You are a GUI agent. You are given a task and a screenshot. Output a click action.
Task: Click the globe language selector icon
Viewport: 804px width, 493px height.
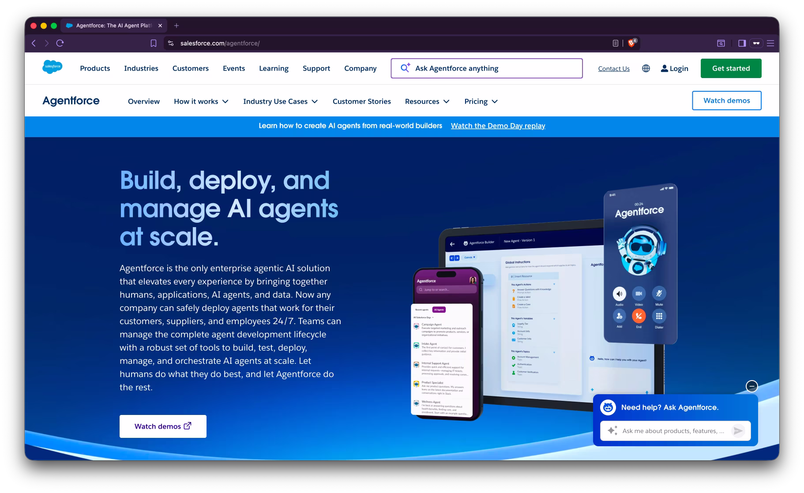646,68
